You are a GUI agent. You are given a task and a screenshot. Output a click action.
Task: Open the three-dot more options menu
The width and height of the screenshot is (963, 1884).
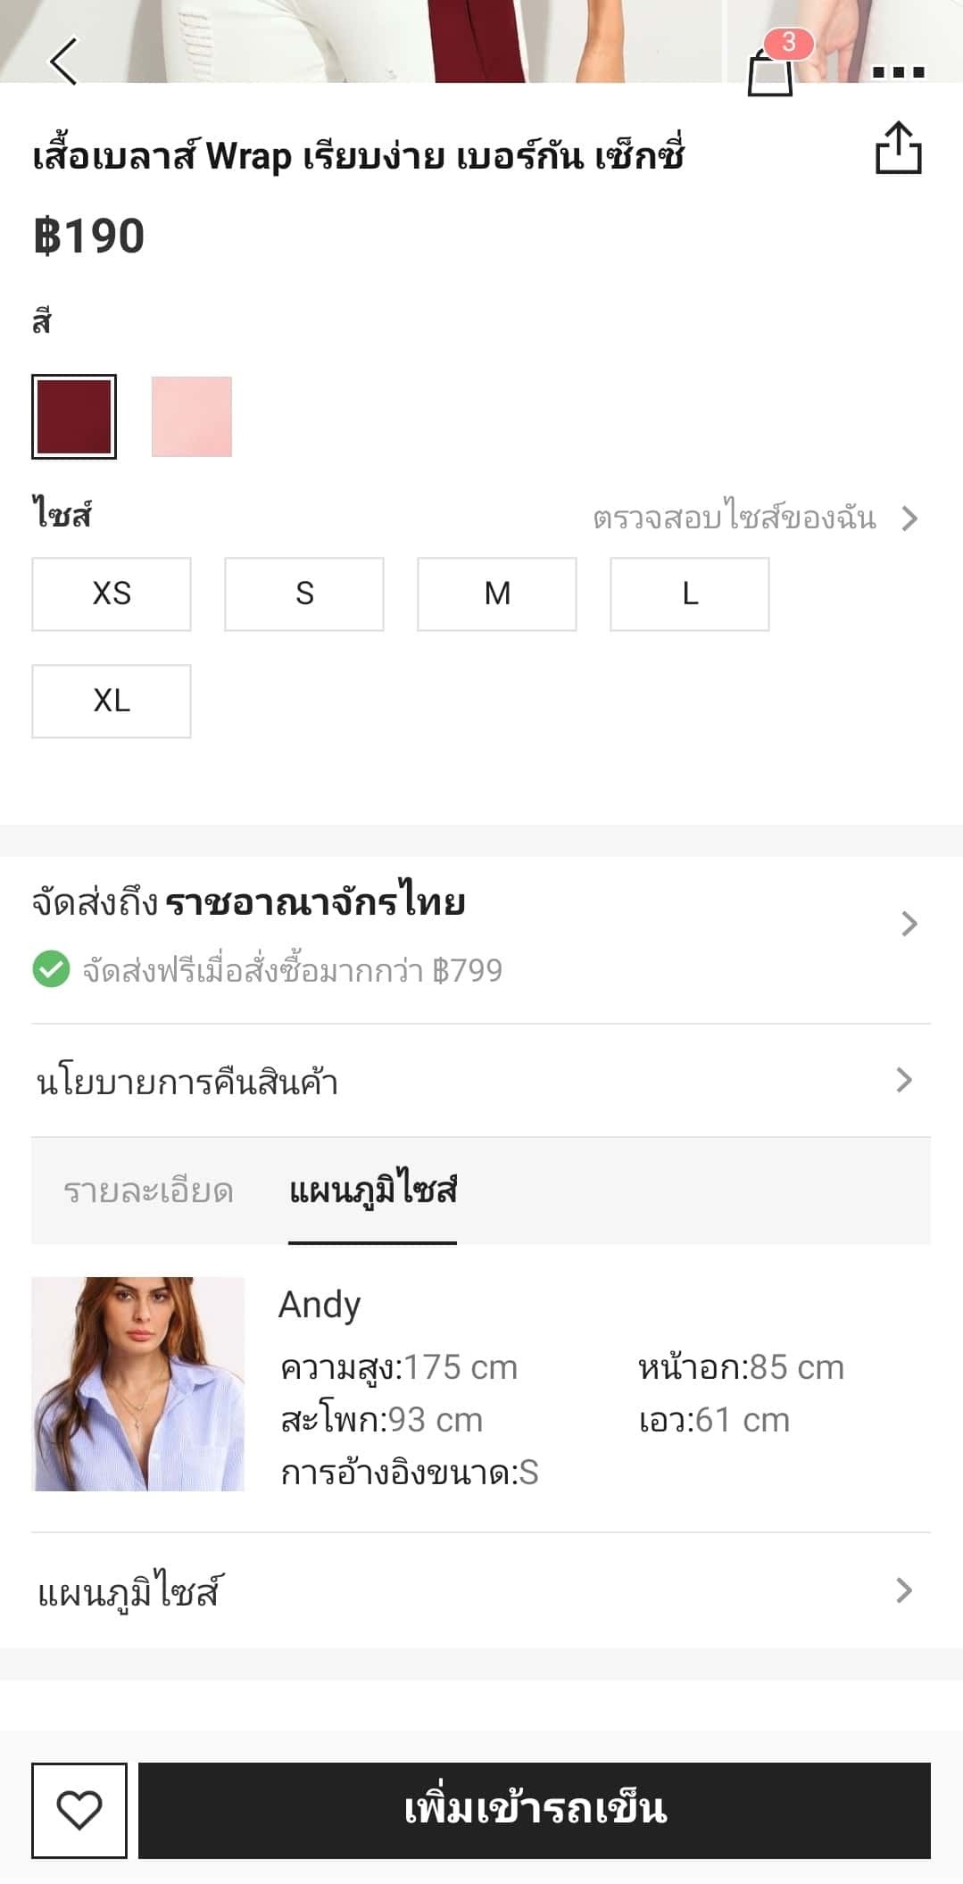[x=898, y=72]
